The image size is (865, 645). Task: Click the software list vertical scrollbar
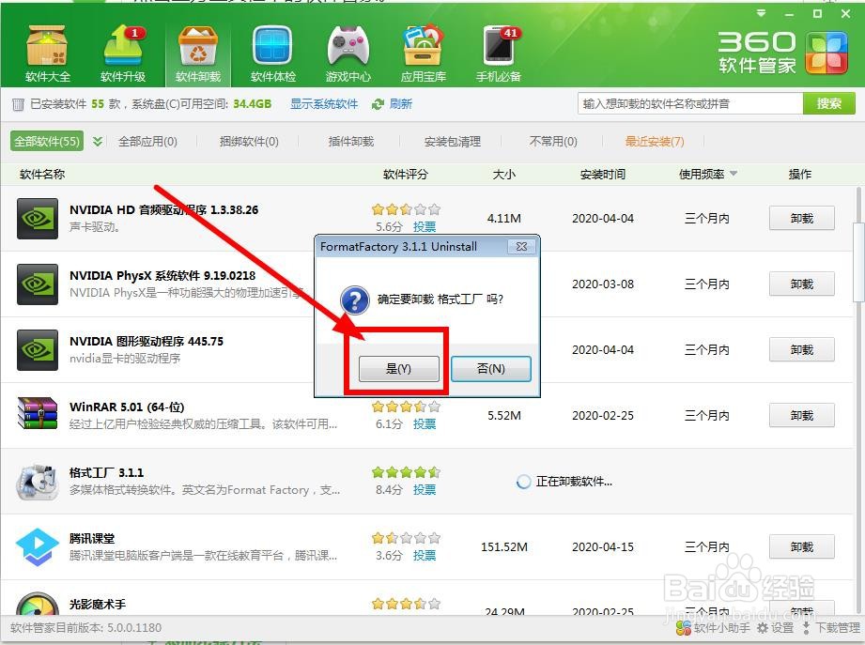coord(858,262)
